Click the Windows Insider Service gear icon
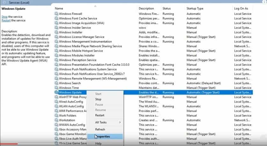267x146 pixels. pos(56,28)
